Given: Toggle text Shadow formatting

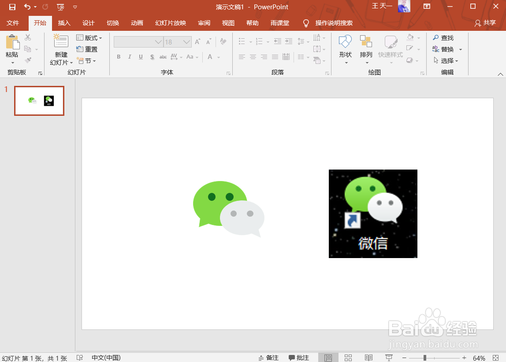Looking at the screenshot, I should (152, 57).
